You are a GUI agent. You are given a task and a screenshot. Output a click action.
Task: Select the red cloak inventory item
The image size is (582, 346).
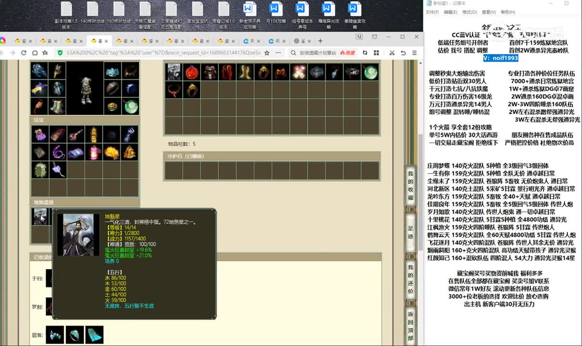227,72
